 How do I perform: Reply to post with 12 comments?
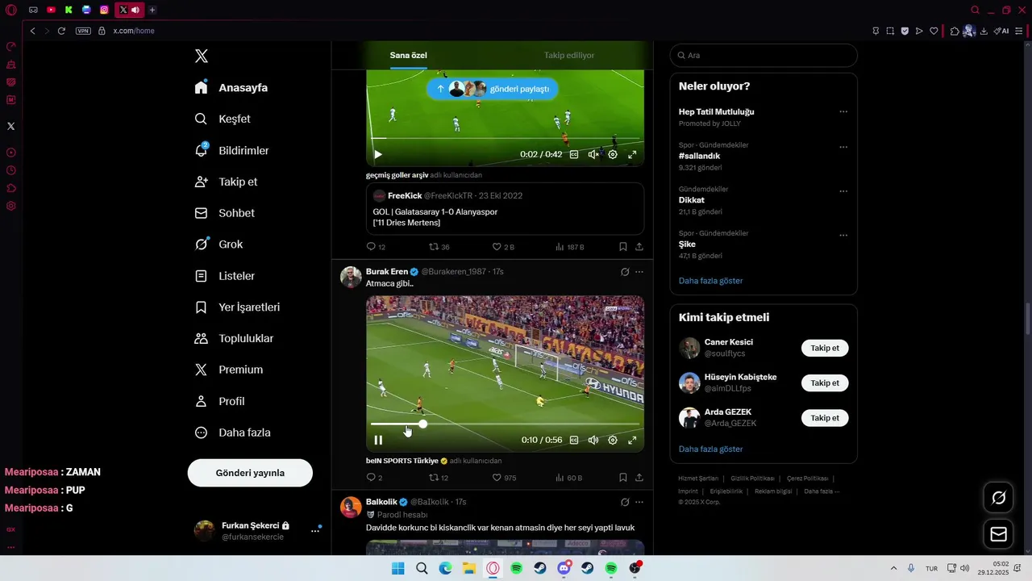click(376, 247)
